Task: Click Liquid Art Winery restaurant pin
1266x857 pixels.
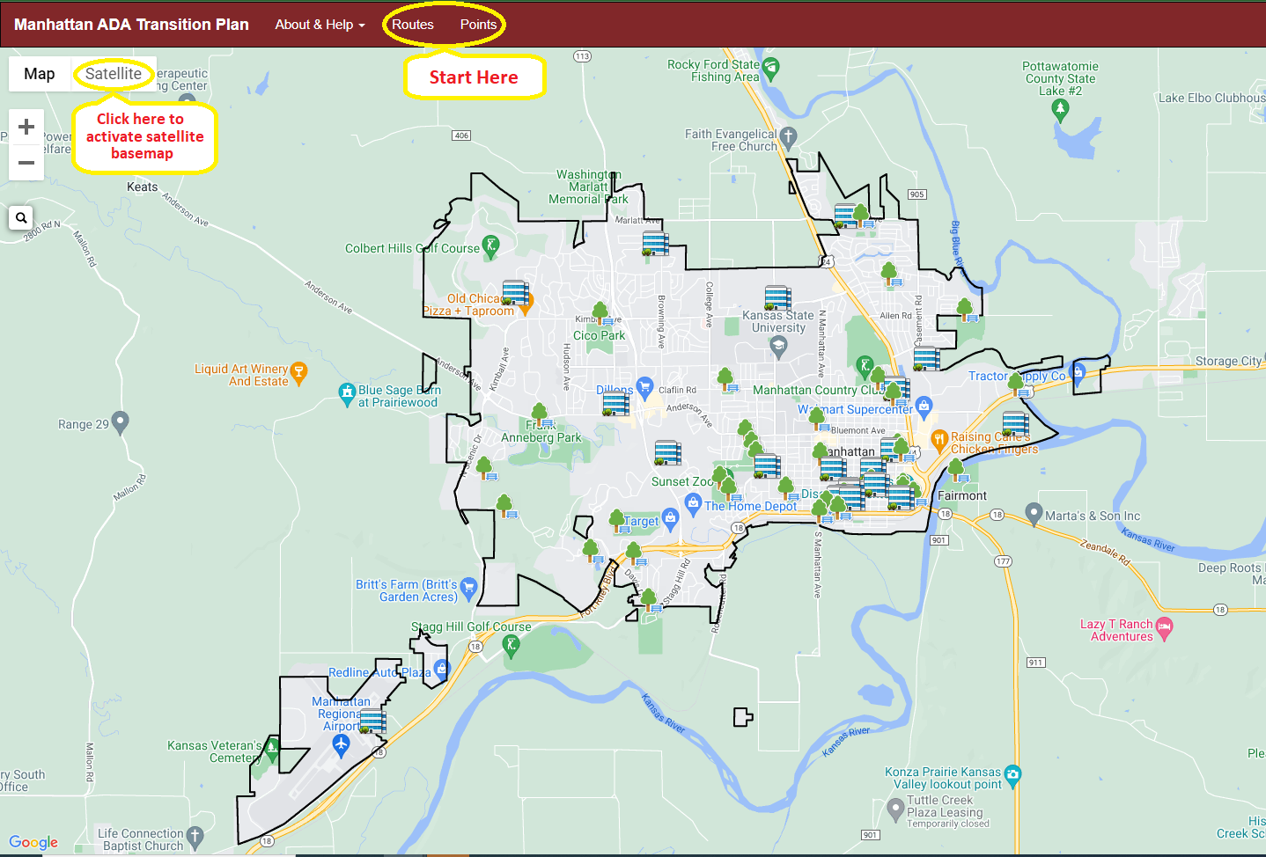Action: 298,373
